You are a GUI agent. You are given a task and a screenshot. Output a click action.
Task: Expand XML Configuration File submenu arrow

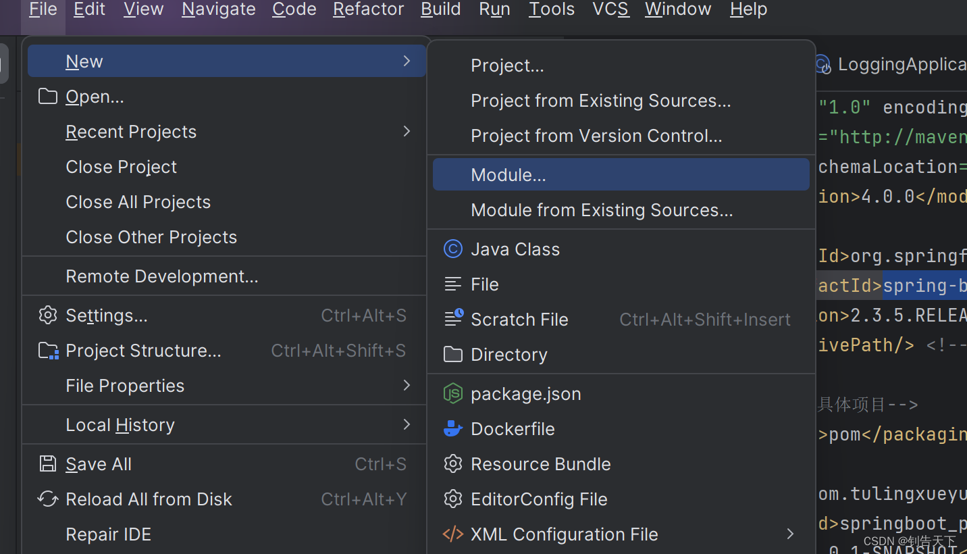coord(790,534)
